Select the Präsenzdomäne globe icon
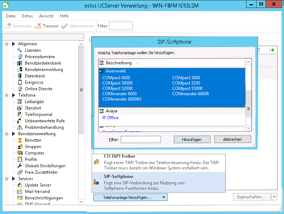The image size is (284, 214). (x=19, y=57)
